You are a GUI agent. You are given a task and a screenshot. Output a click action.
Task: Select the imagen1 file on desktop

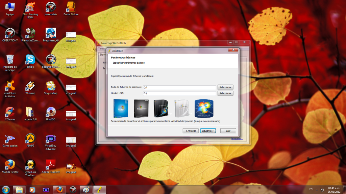(x=71, y=36)
